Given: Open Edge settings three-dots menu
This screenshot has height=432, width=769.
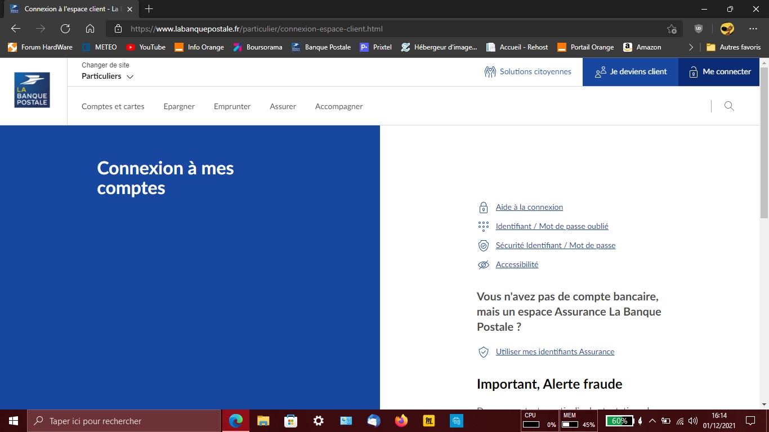Looking at the screenshot, I should tap(753, 29).
